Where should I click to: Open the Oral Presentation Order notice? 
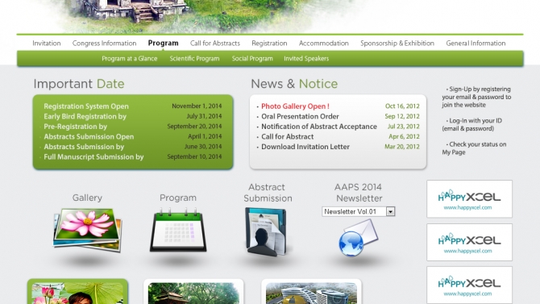click(x=300, y=116)
